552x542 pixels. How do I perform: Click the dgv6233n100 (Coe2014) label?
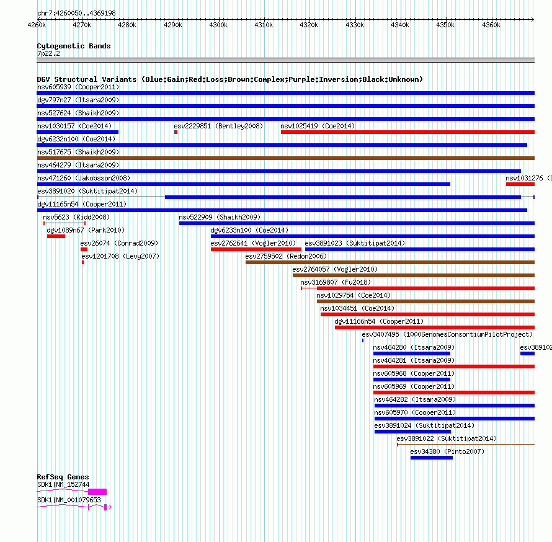[249, 230]
